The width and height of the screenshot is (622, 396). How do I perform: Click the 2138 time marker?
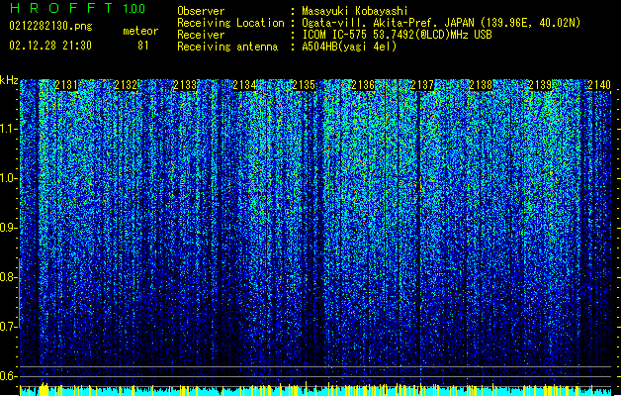click(481, 85)
